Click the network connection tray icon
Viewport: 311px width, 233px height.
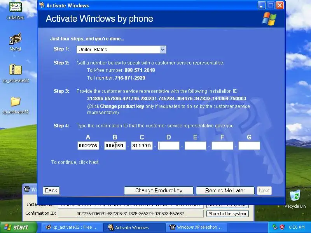tap(275, 227)
